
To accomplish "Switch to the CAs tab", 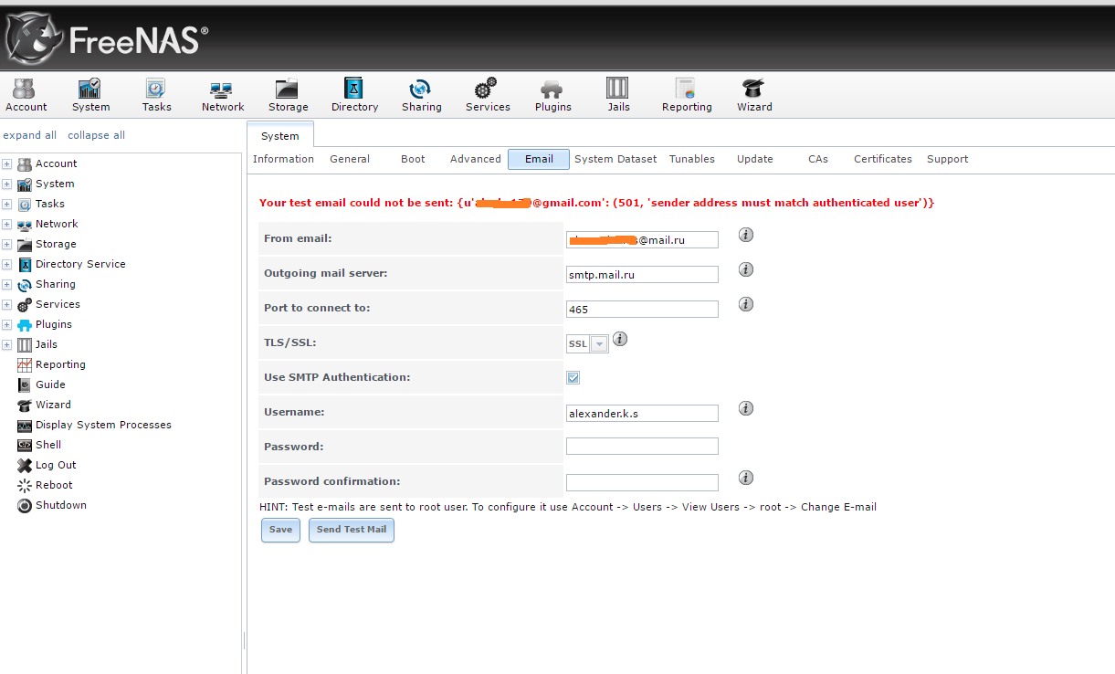I will (818, 159).
